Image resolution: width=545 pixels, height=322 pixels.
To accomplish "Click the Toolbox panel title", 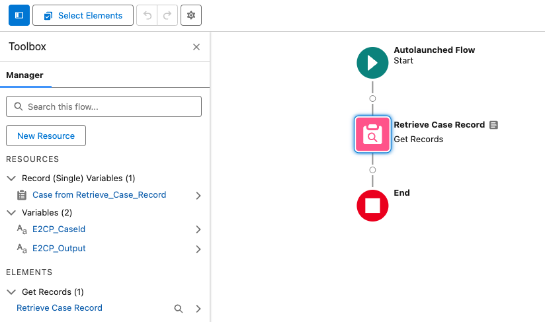I will pyautogui.click(x=28, y=46).
